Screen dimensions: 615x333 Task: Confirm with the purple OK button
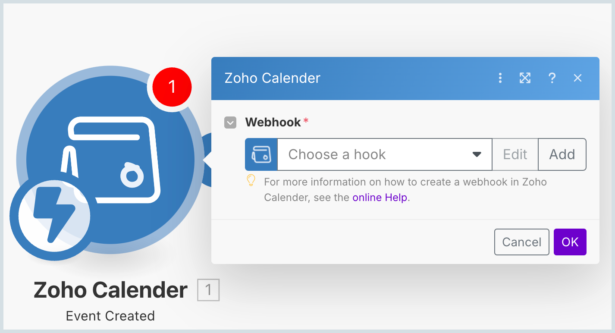click(570, 242)
